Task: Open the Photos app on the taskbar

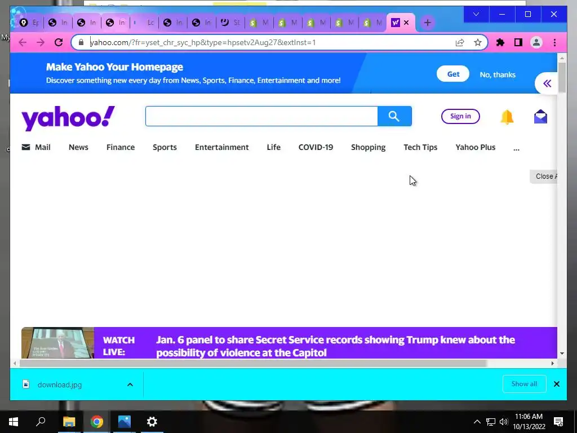Action: click(x=125, y=422)
